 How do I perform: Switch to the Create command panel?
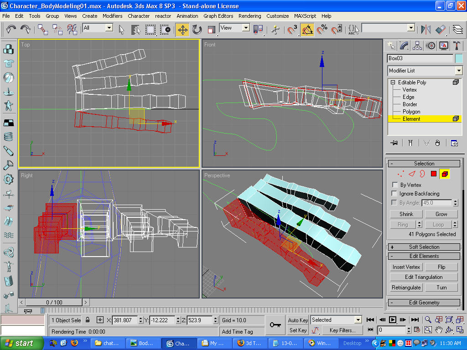(391, 46)
